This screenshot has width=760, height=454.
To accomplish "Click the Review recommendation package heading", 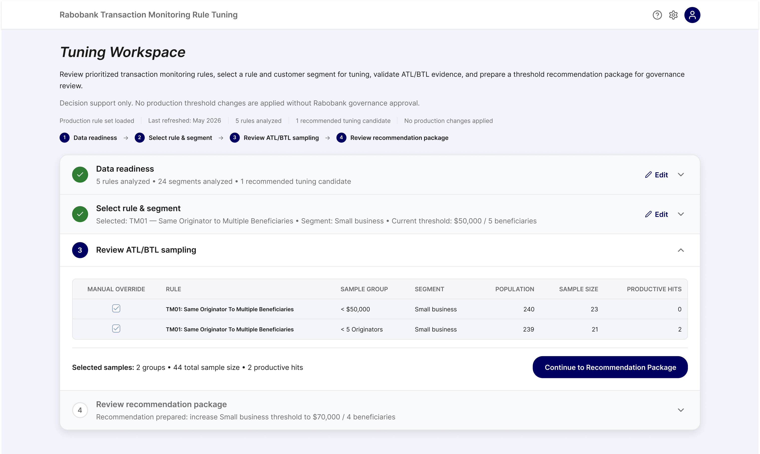I will click(161, 404).
